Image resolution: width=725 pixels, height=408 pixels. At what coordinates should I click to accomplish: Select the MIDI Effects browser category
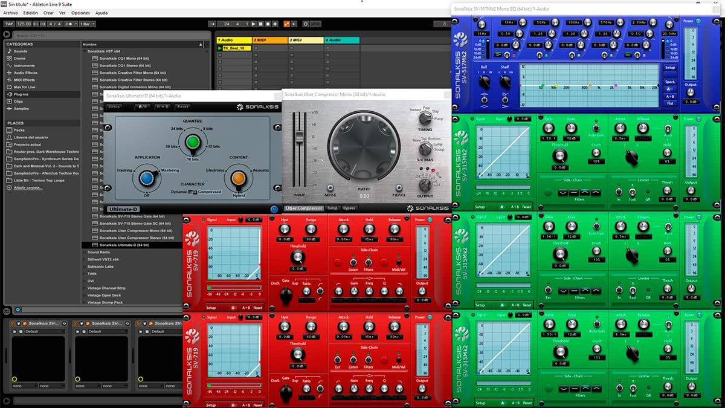(24, 80)
